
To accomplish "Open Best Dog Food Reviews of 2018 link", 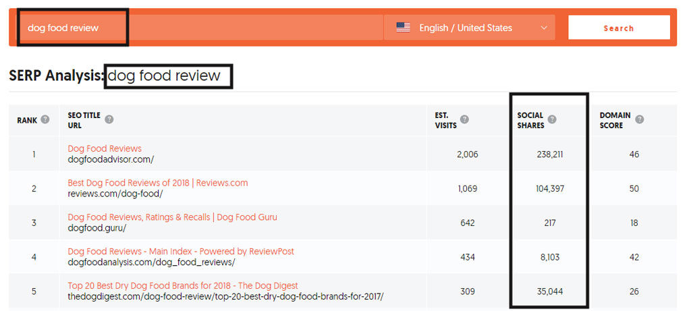I will pos(158,183).
